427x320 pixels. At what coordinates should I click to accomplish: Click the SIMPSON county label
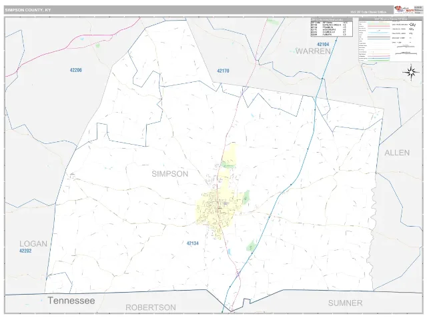tap(169, 174)
